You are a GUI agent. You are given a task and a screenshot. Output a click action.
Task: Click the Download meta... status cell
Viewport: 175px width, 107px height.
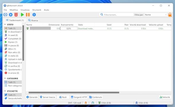point(86,29)
